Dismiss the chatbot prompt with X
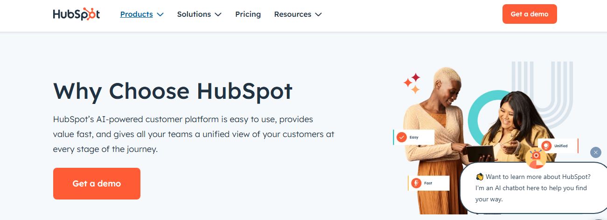 pyautogui.click(x=596, y=152)
